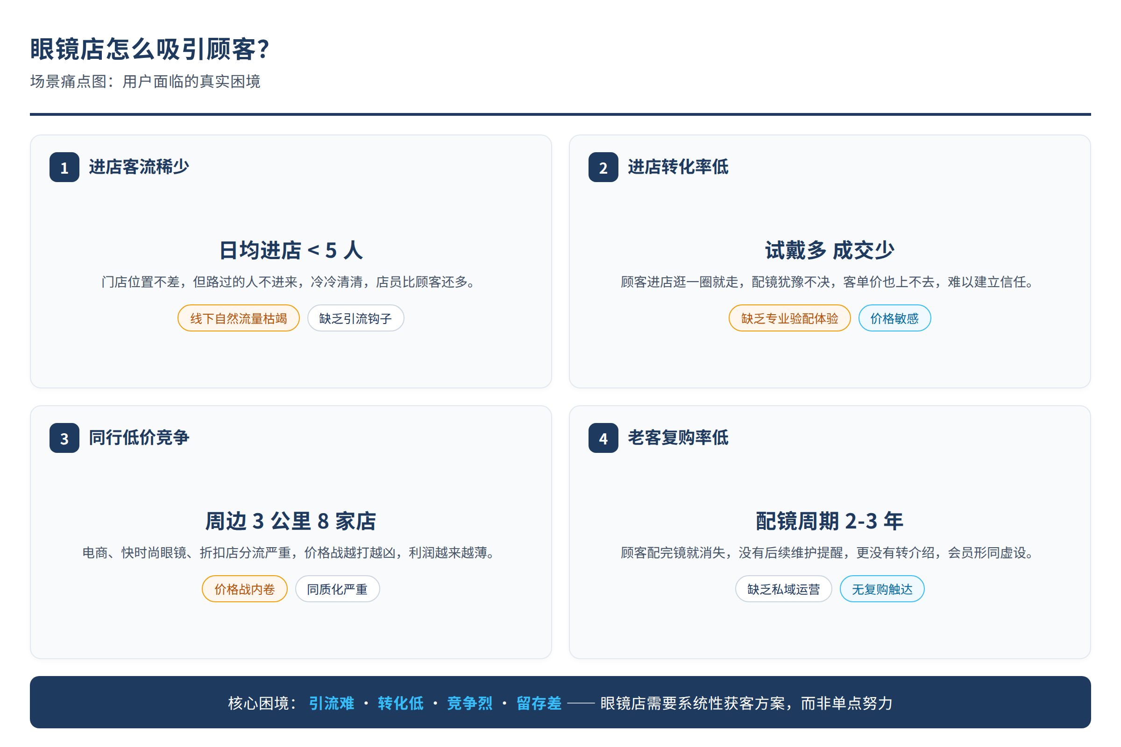1121x747 pixels.
Task: Click the number 1 badge
Action: point(64,167)
